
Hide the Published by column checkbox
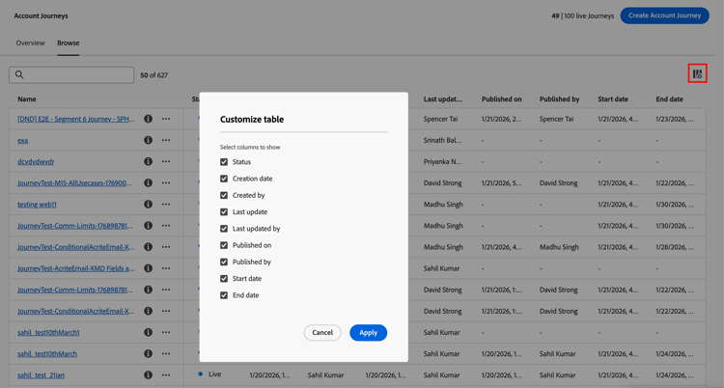(x=224, y=262)
